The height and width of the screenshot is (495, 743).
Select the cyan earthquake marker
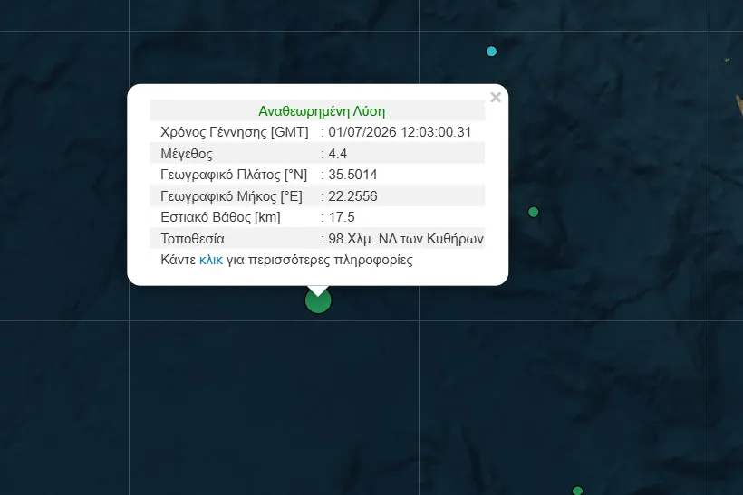click(491, 51)
